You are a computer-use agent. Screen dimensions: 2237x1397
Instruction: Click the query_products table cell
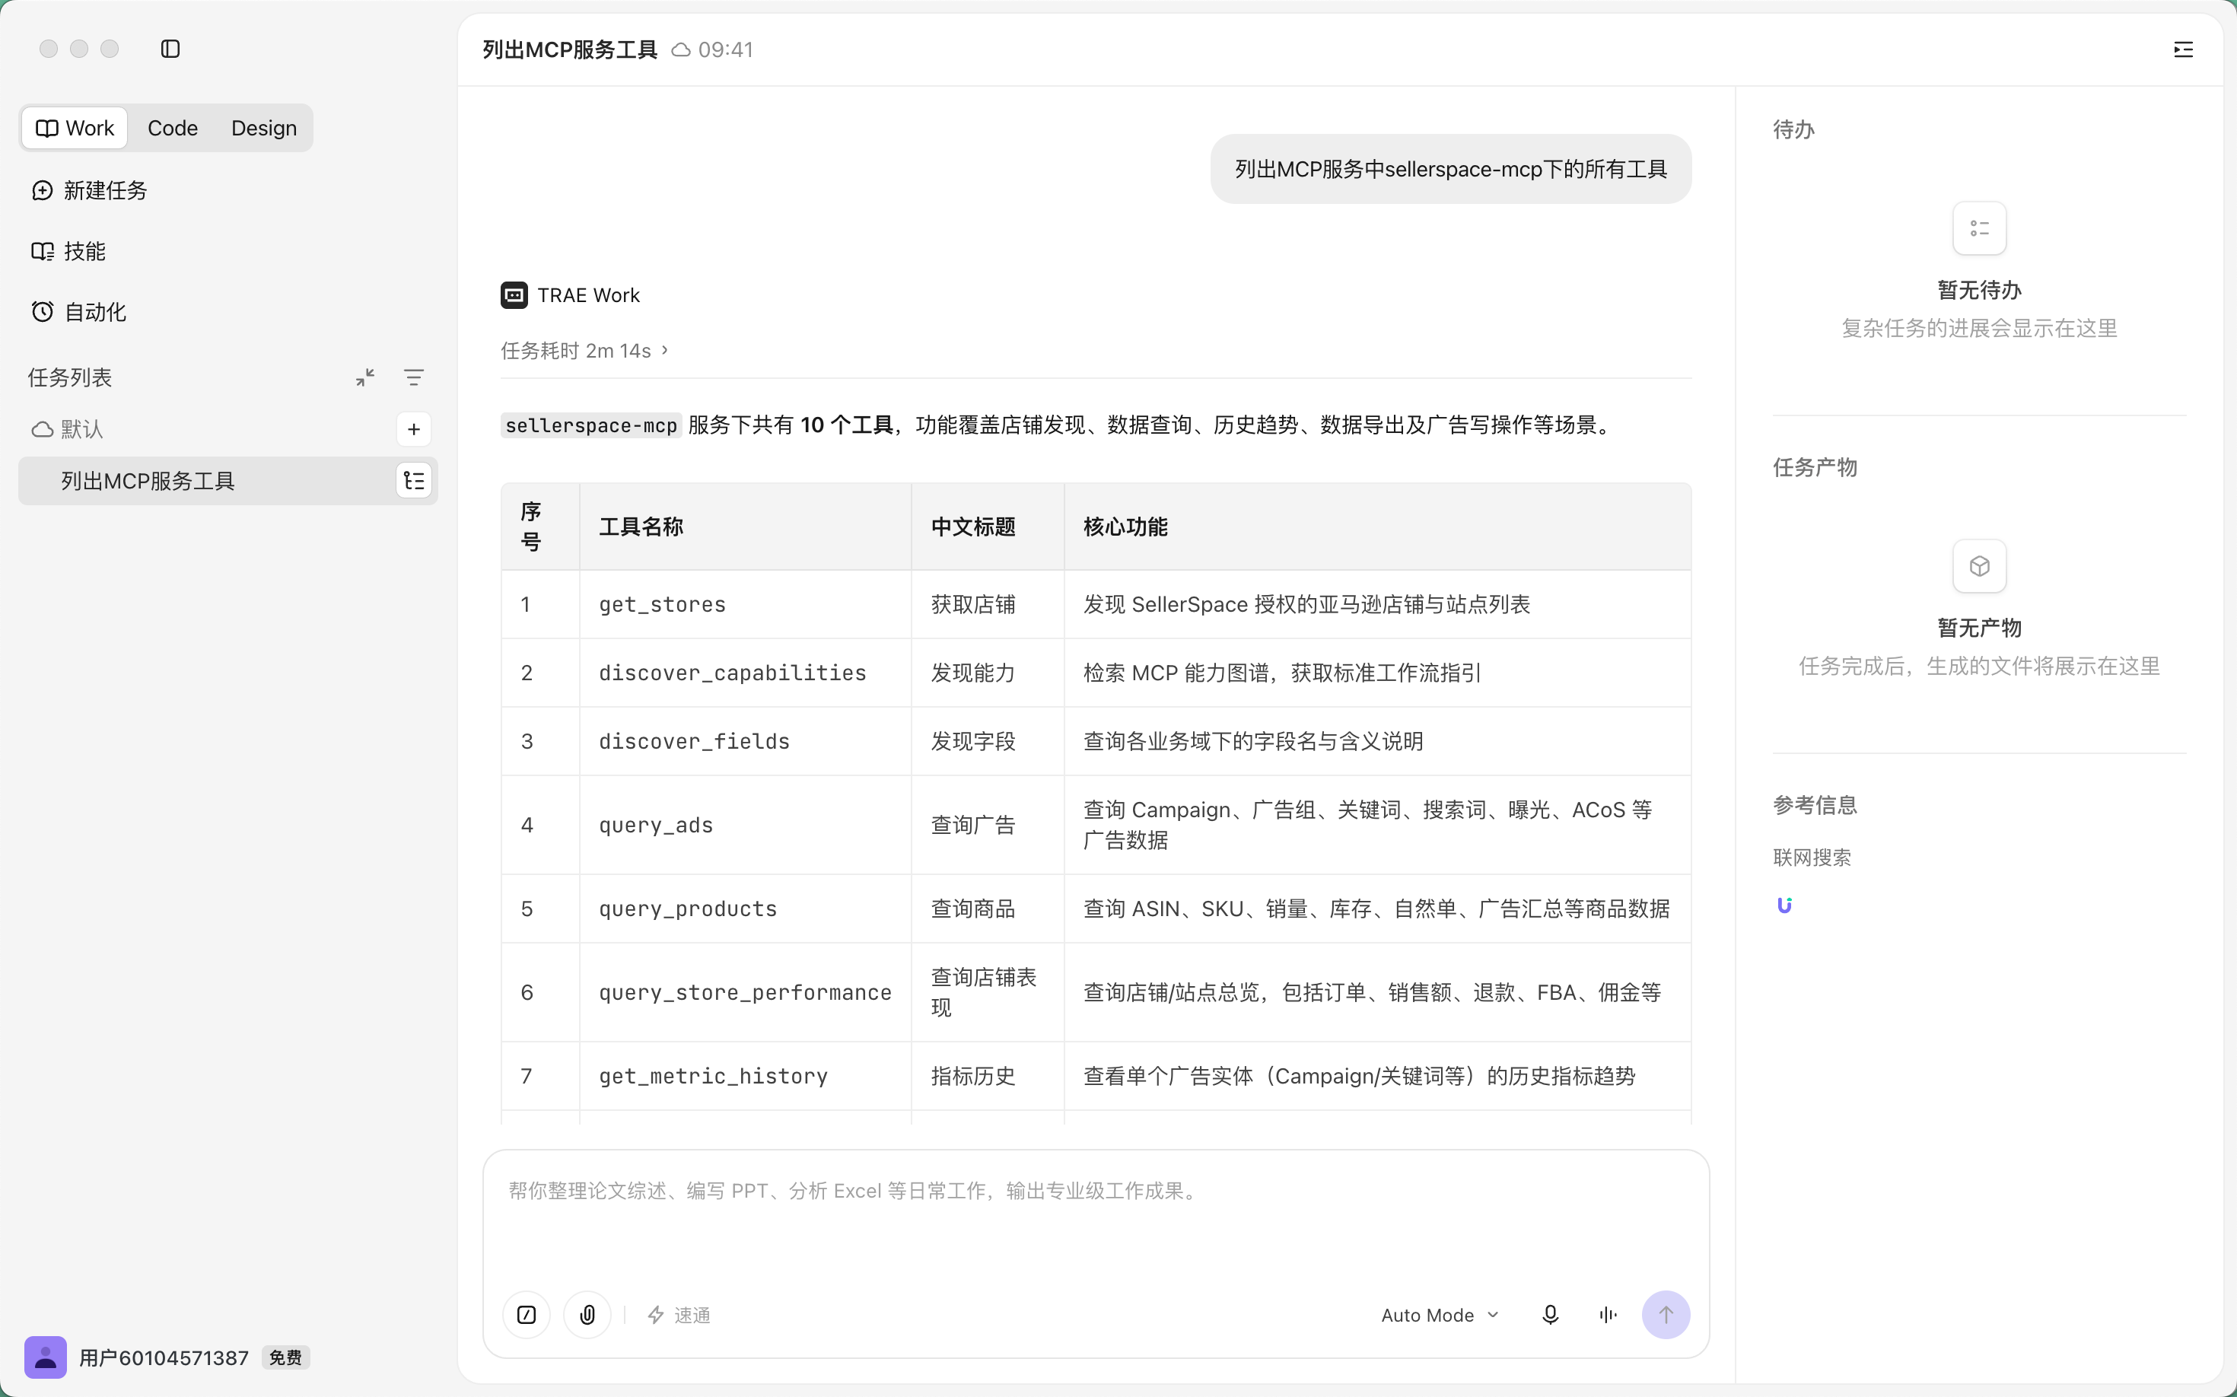[x=745, y=909]
